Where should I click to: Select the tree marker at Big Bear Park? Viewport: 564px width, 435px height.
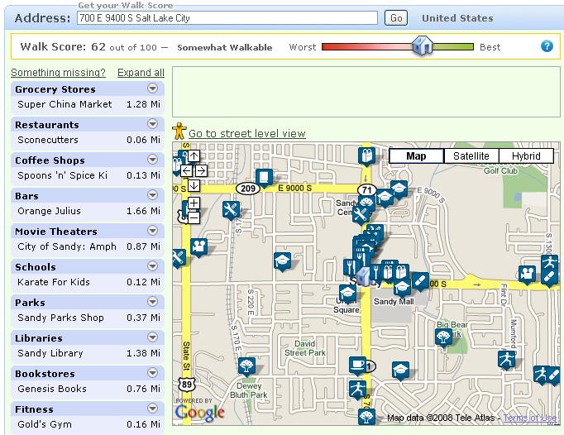[x=443, y=338]
